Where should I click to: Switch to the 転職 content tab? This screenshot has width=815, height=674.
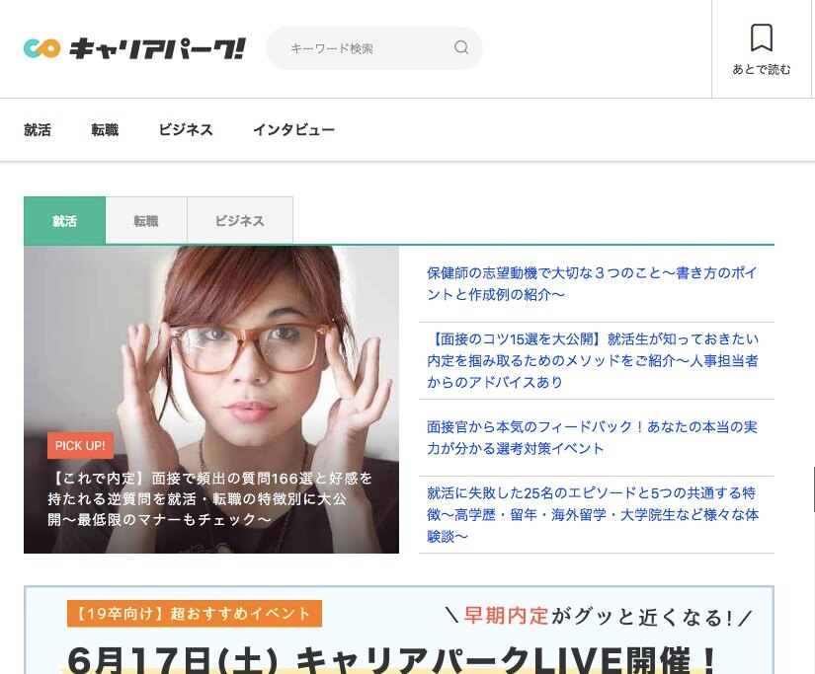point(146,221)
